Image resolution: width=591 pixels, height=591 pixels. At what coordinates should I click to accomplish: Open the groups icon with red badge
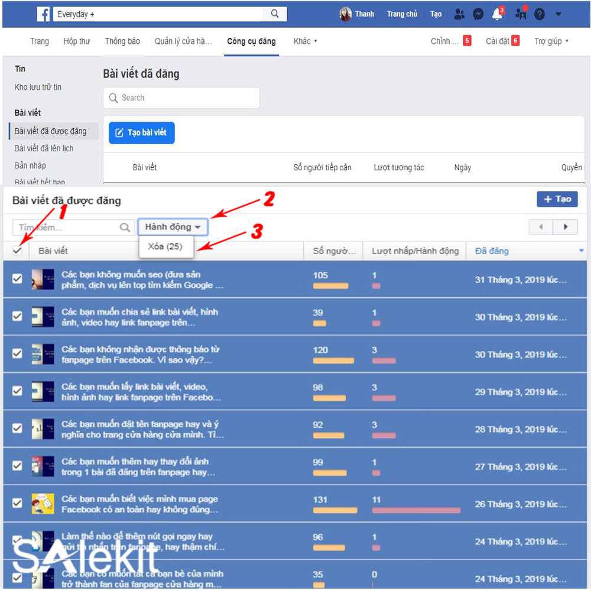(x=521, y=14)
